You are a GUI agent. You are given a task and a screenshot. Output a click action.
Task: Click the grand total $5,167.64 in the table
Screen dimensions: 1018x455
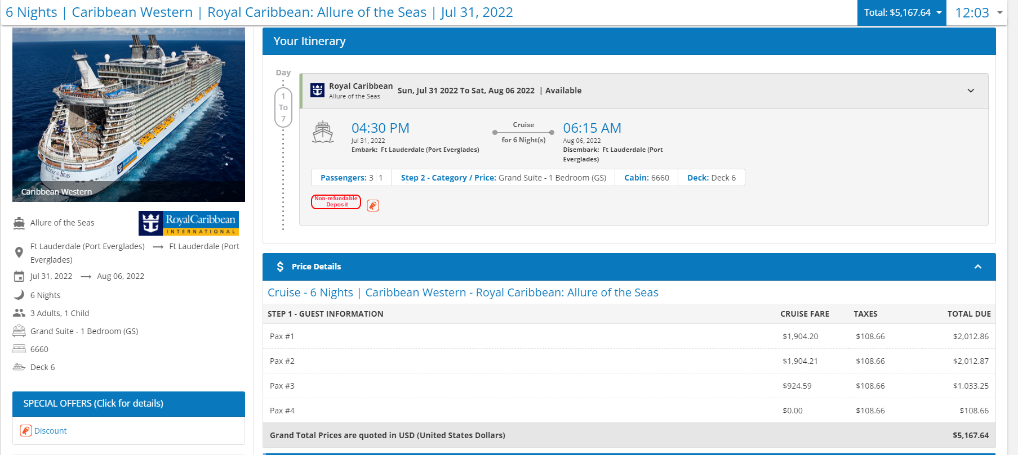pos(971,435)
